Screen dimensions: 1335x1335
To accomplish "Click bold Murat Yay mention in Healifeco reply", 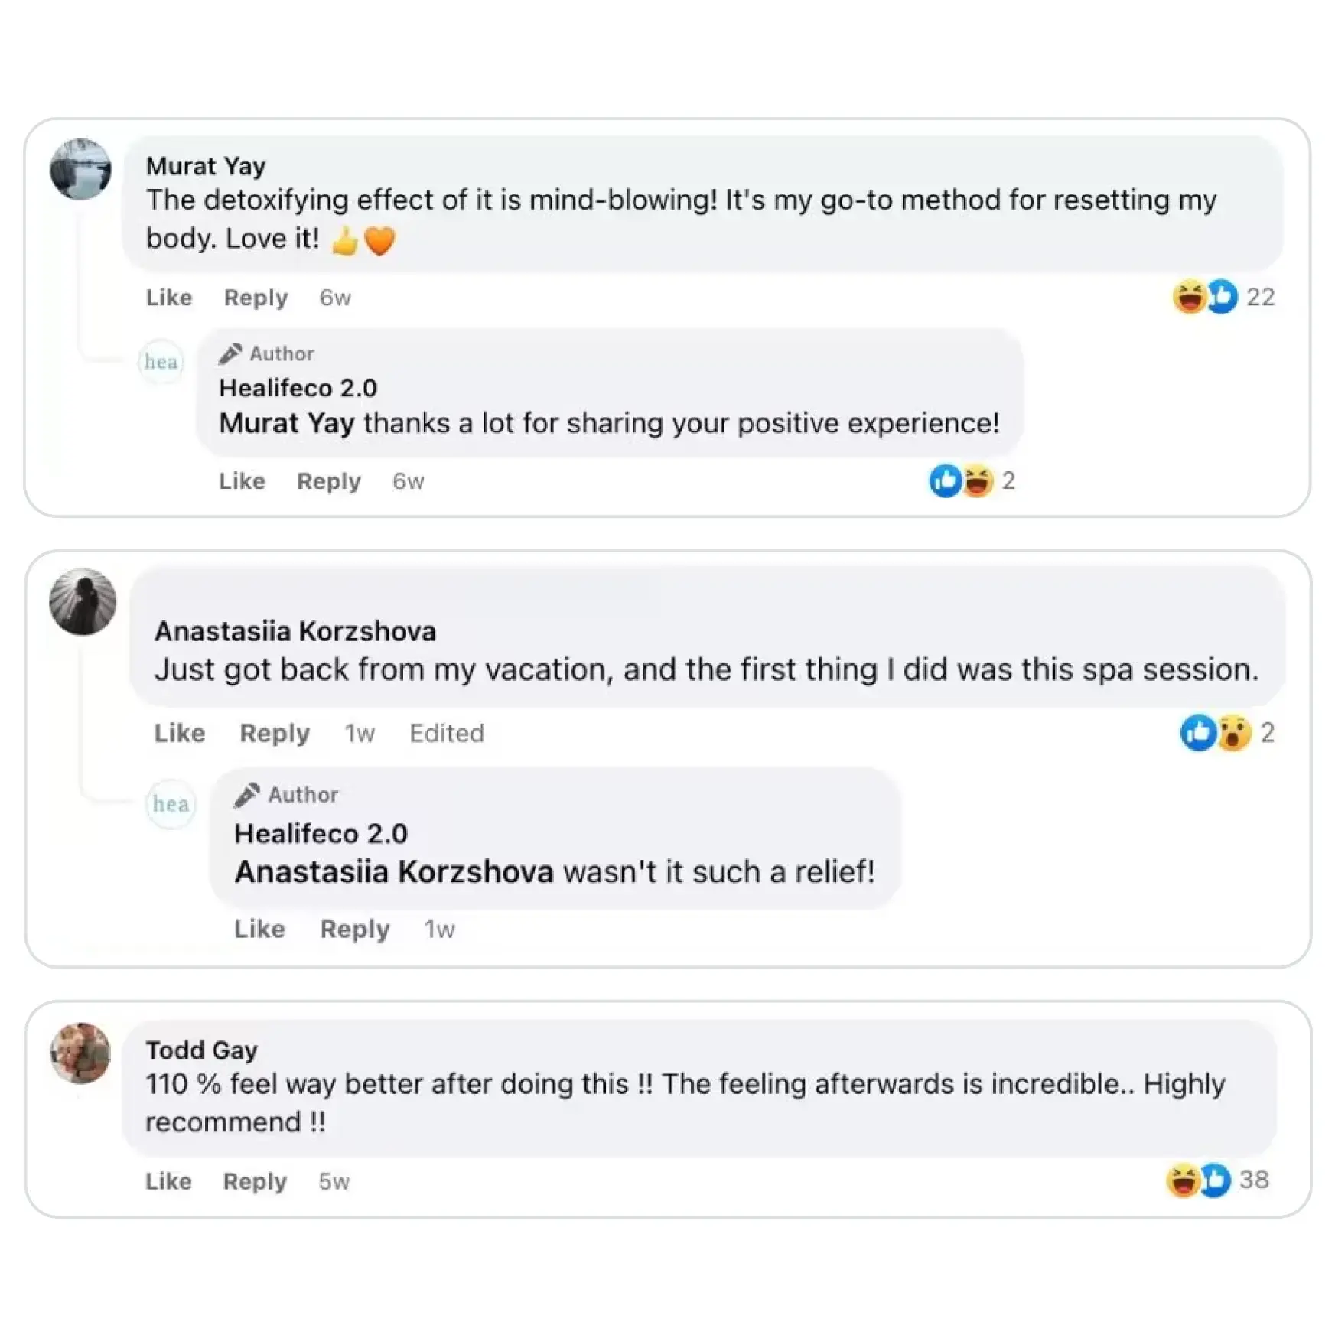I will 287,423.
